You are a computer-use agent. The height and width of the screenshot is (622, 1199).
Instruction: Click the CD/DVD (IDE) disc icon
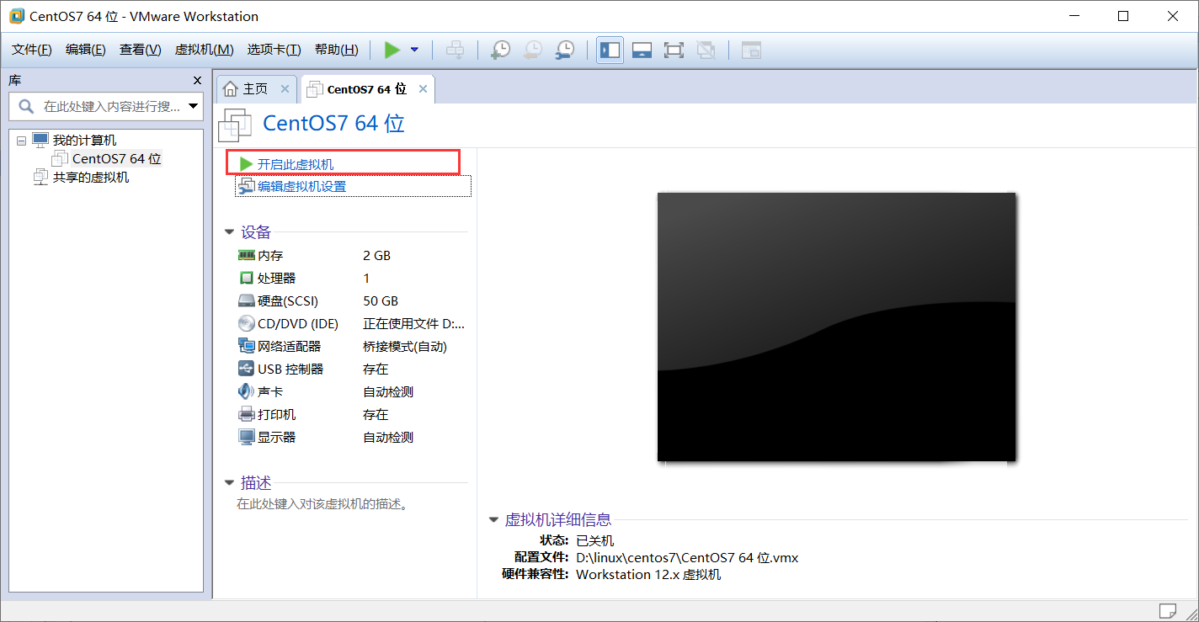(x=246, y=323)
